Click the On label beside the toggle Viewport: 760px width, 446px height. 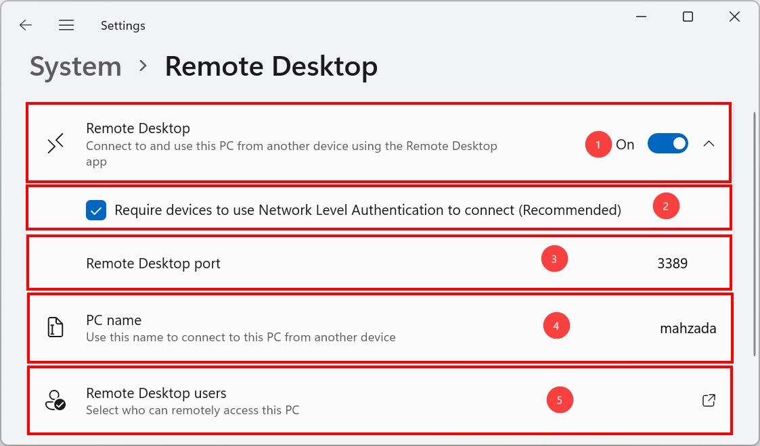[625, 144]
